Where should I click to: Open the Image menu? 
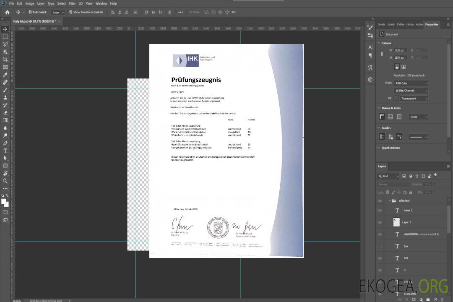tap(29, 3)
